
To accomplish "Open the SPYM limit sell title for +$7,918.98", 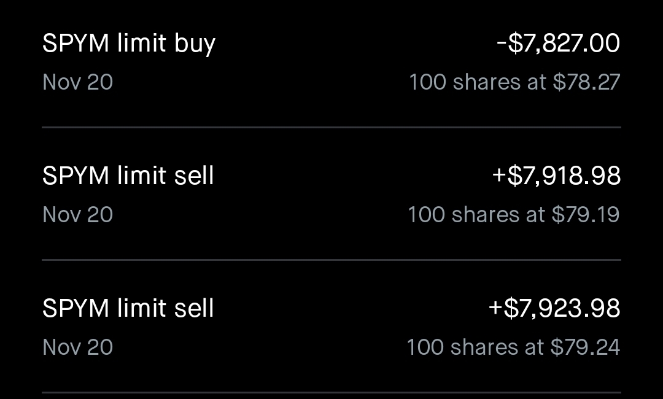I will click(x=128, y=176).
